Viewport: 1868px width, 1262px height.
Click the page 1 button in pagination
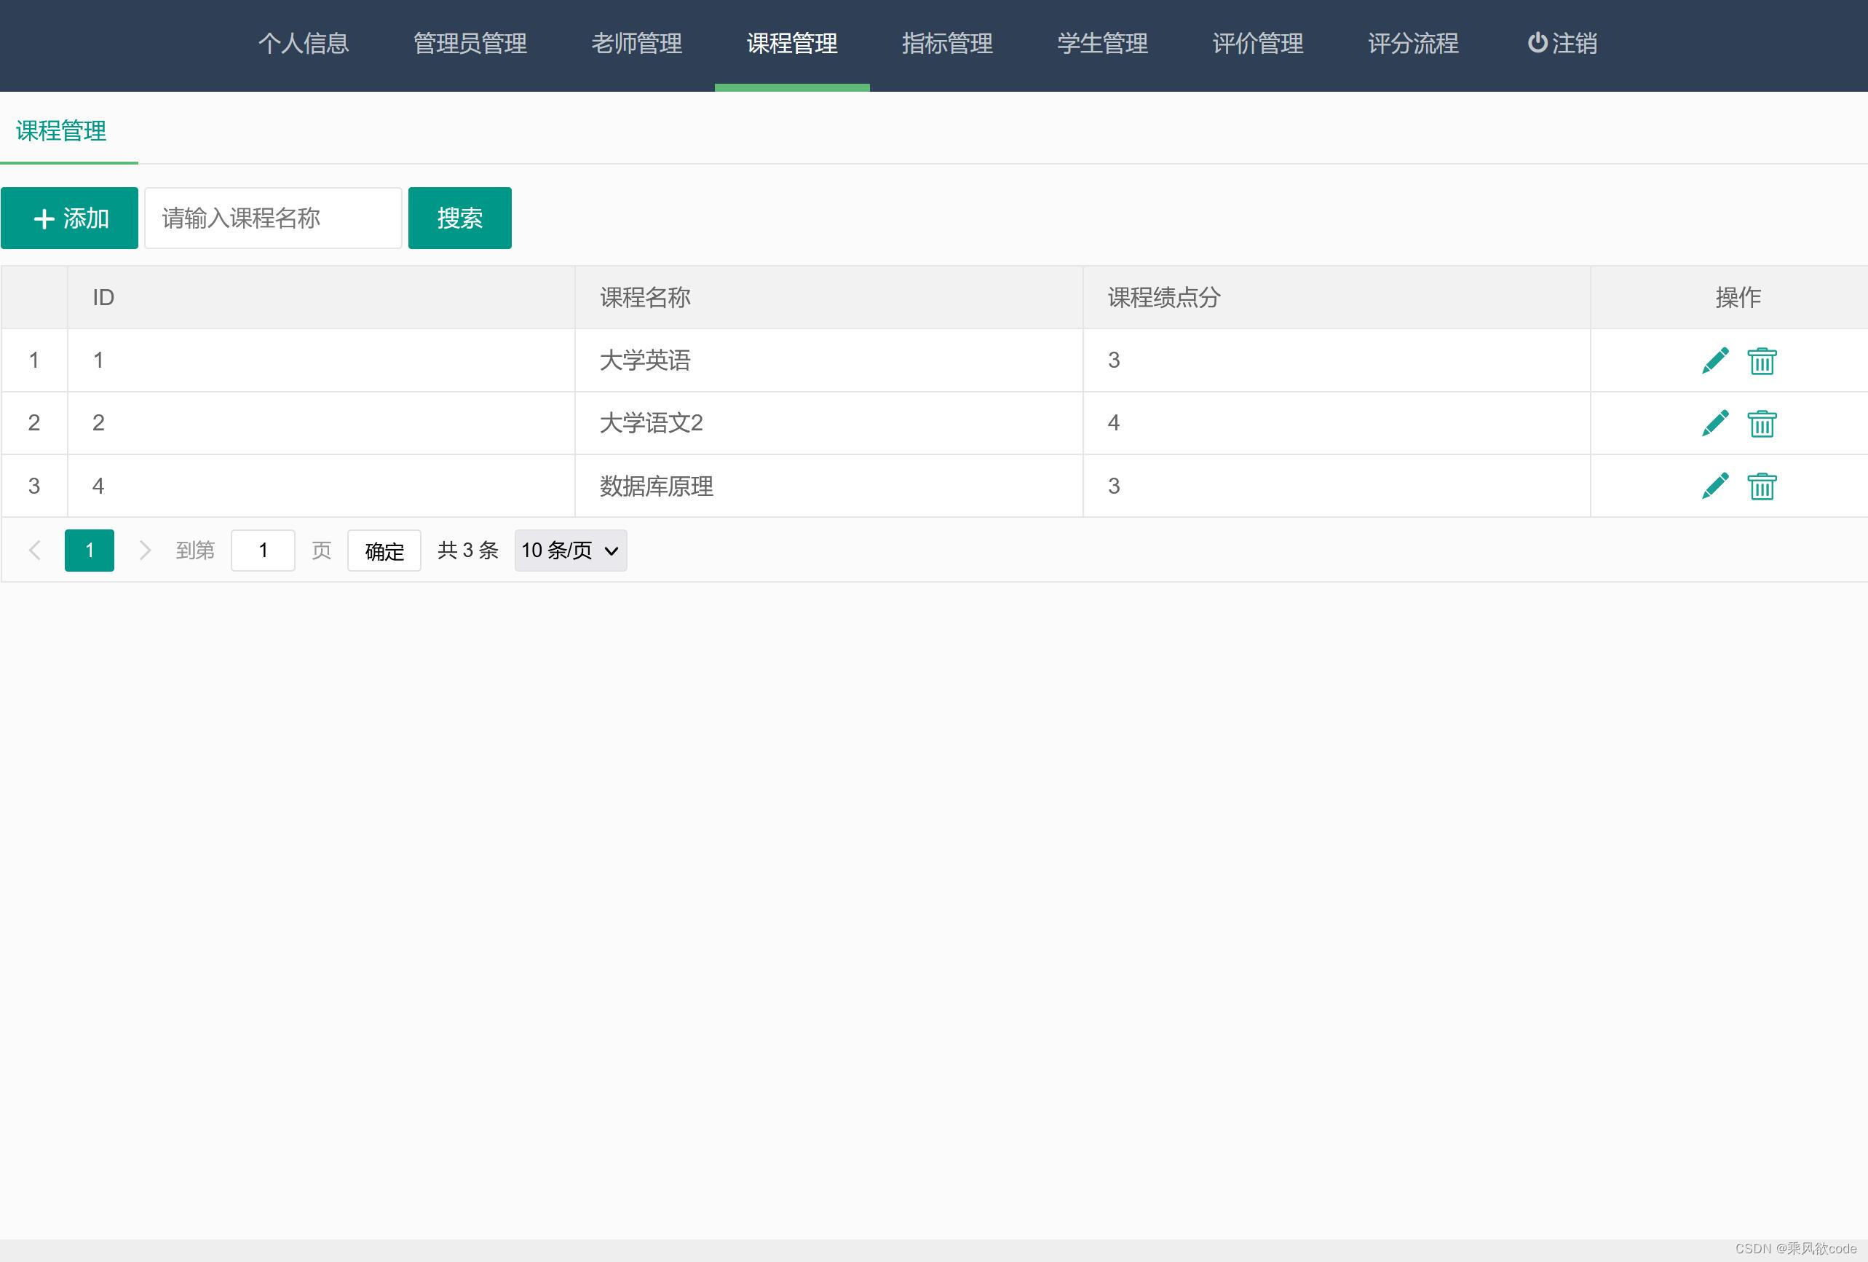pyautogui.click(x=88, y=550)
